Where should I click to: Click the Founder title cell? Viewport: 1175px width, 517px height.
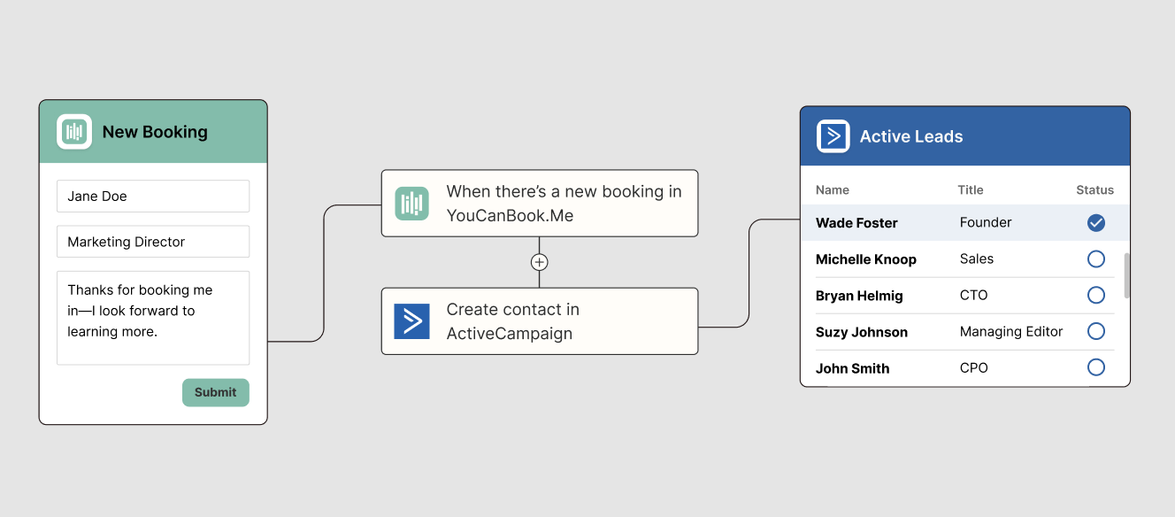[986, 223]
